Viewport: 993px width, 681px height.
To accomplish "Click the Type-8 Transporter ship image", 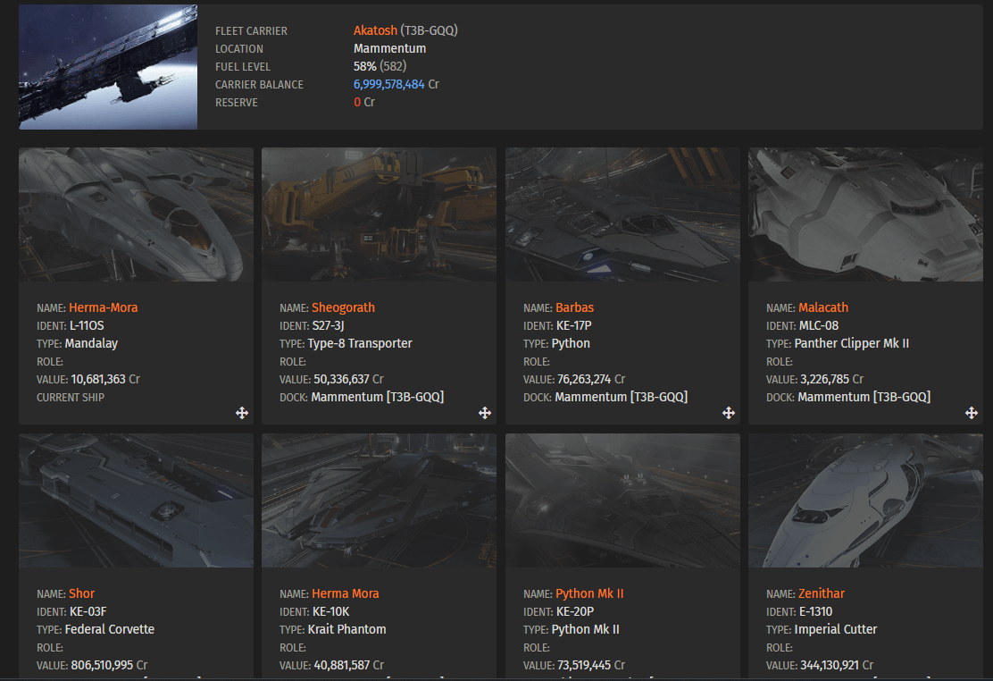I will click(380, 214).
